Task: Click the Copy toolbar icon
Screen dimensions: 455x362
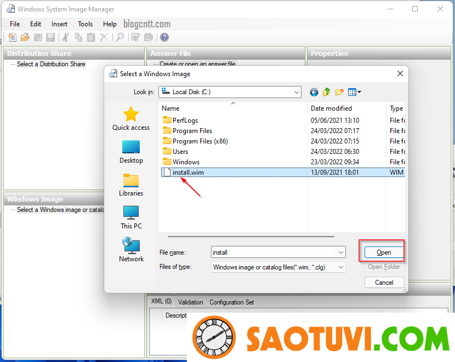Action: point(78,37)
